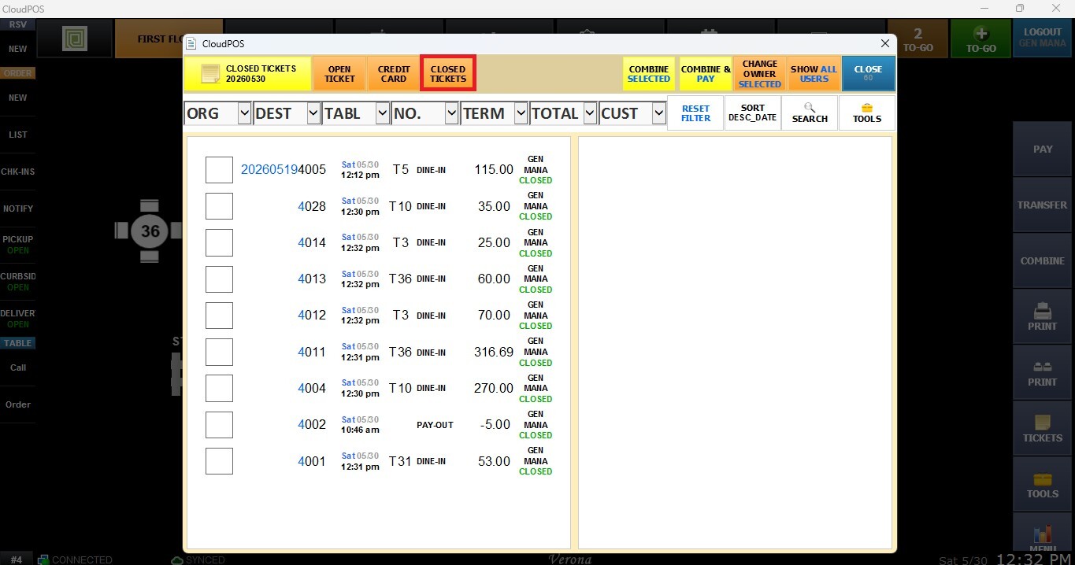The width and height of the screenshot is (1075, 565).
Task: Expand the CUST filter dropdown
Action: pos(659,113)
